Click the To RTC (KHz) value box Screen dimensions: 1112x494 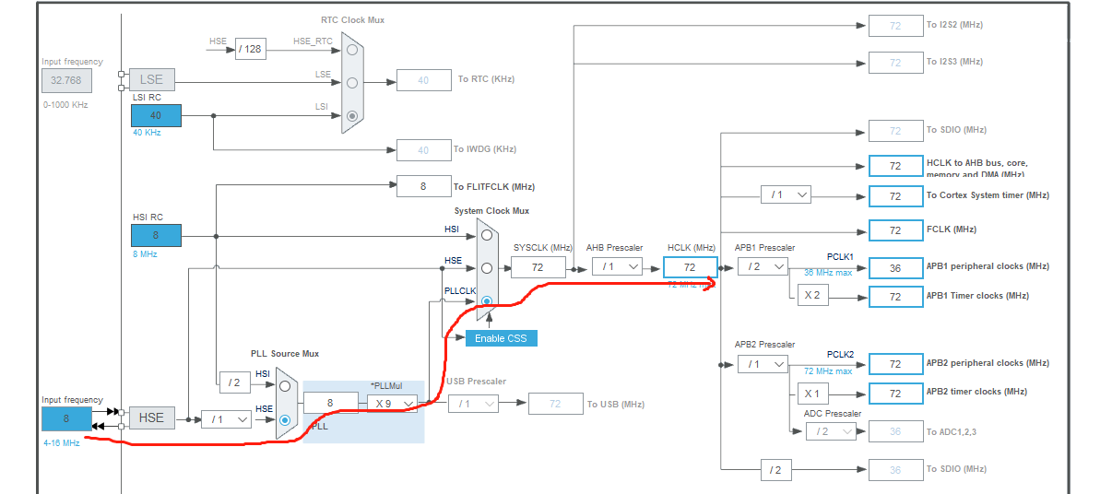tap(423, 80)
